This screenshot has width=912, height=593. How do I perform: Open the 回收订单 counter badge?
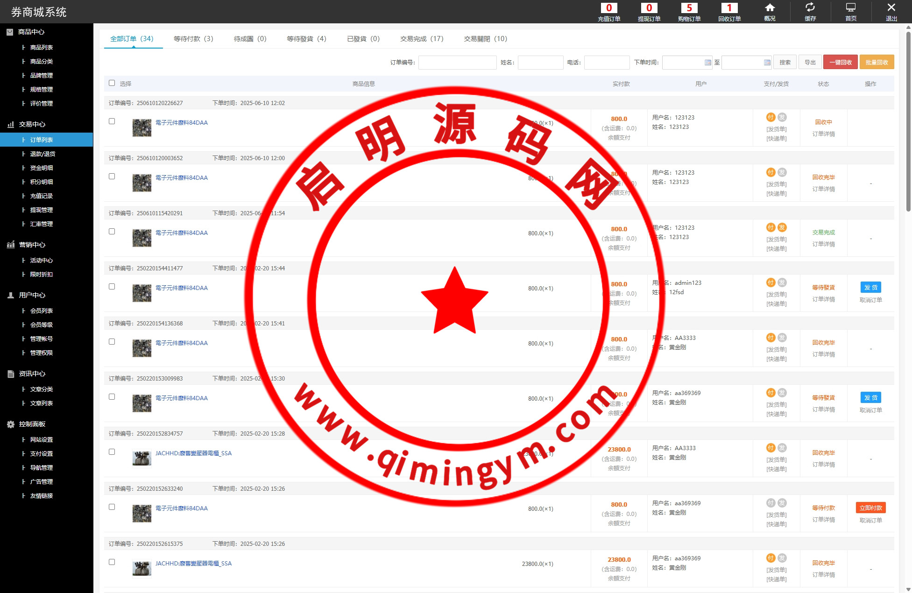click(x=729, y=8)
